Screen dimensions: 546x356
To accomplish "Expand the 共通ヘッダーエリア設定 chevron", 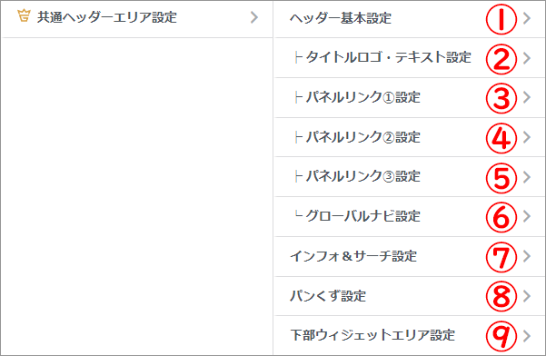I will coord(254,17).
